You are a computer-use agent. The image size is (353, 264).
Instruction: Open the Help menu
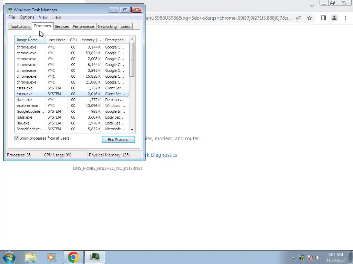pos(57,17)
